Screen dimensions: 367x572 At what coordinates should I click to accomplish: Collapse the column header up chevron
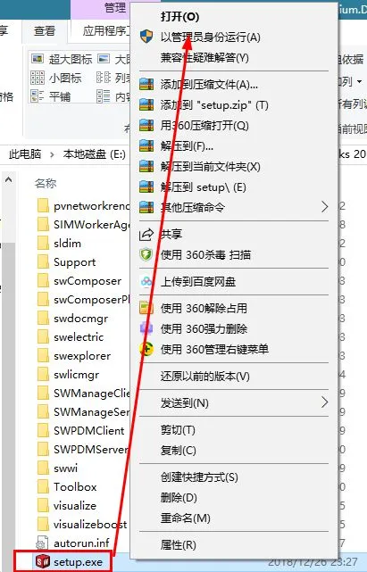[x=8, y=179]
